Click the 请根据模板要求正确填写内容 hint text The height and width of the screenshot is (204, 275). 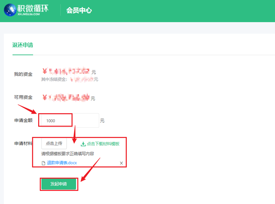(x=67, y=153)
